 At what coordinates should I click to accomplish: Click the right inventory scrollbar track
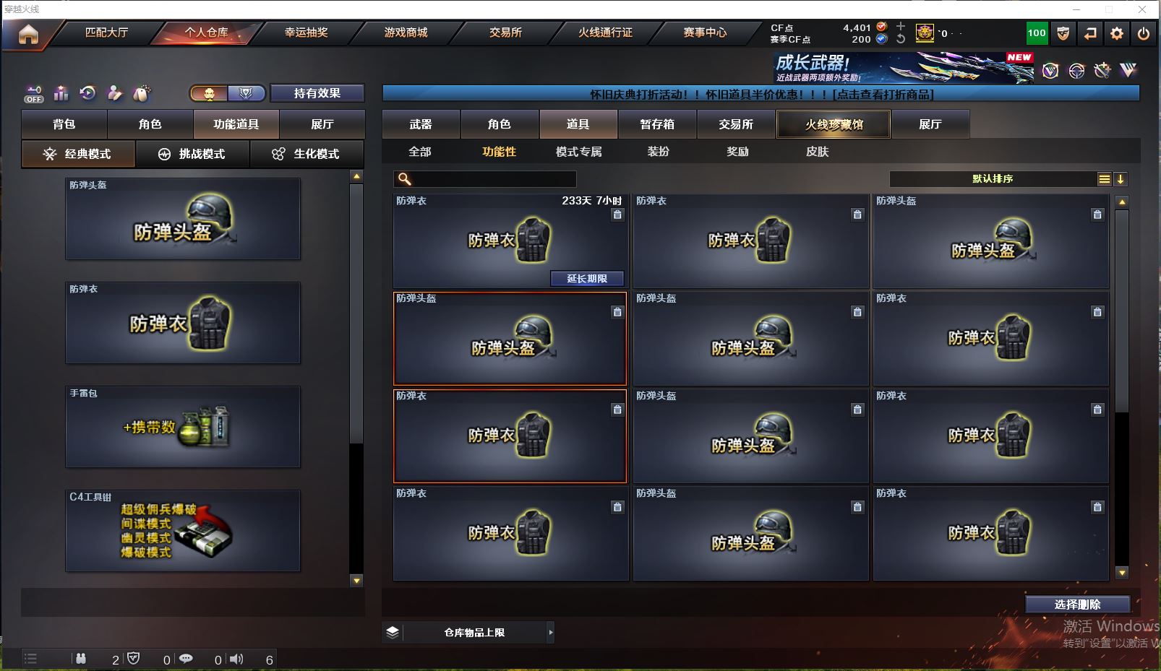(x=1122, y=386)
